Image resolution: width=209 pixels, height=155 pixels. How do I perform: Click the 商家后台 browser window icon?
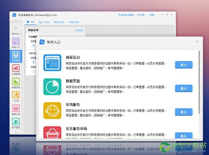coord(52,63)
